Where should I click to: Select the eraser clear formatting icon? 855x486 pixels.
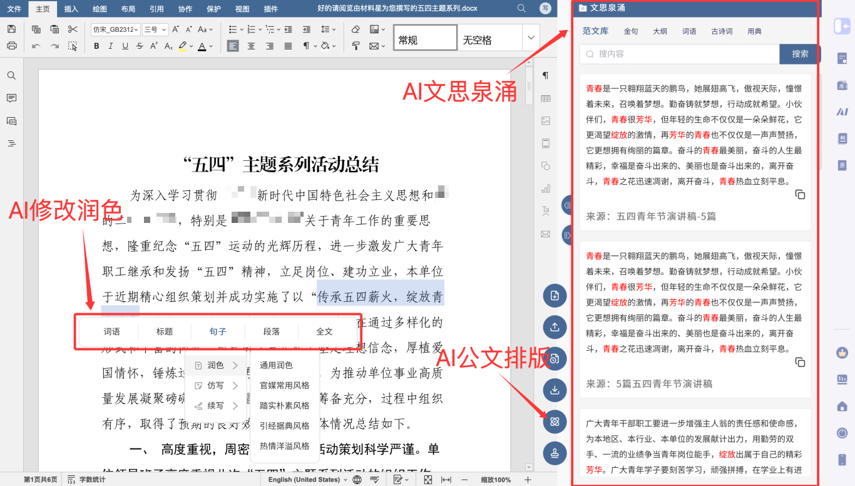click(356, 29)
